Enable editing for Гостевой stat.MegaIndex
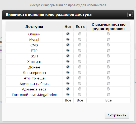The width and height of the screenshot is (136, 124). tap(108, 94)
